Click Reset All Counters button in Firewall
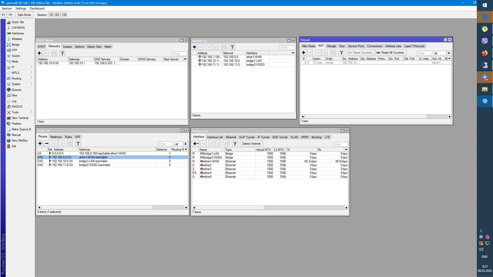 390,53
